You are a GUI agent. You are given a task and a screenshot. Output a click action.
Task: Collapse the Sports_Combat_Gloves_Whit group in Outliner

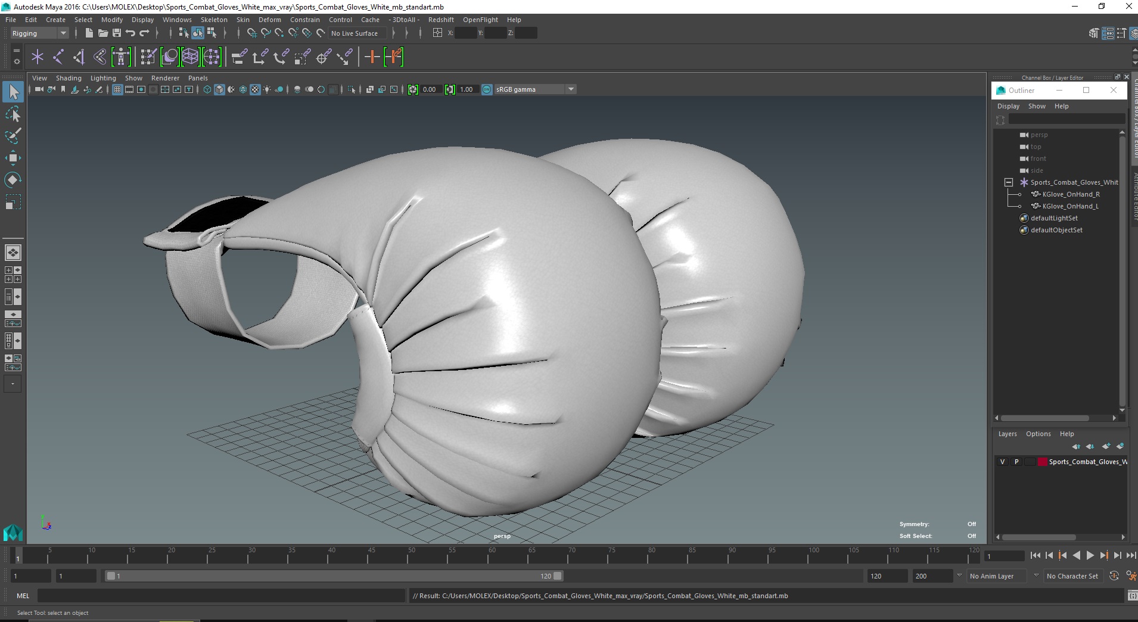pyautogui.click(x=1008, y=182)
